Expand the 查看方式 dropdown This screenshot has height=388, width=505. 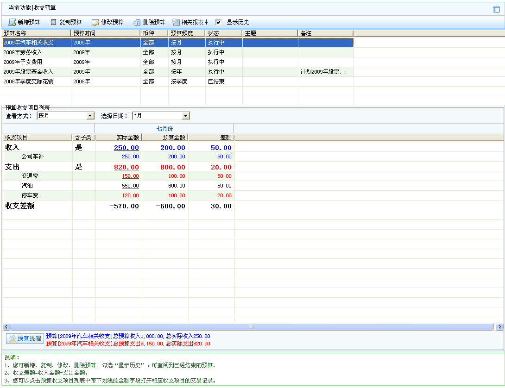(x=90, y=116)
